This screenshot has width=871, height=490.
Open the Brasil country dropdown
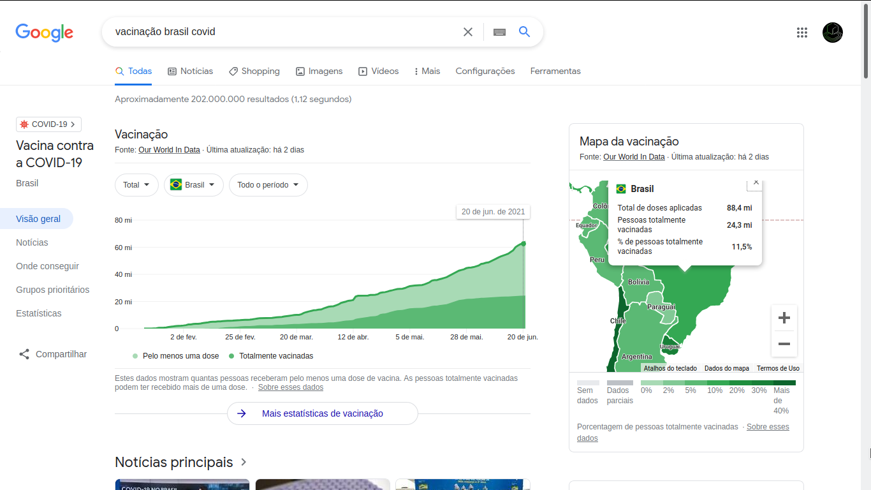pos(194,185)
